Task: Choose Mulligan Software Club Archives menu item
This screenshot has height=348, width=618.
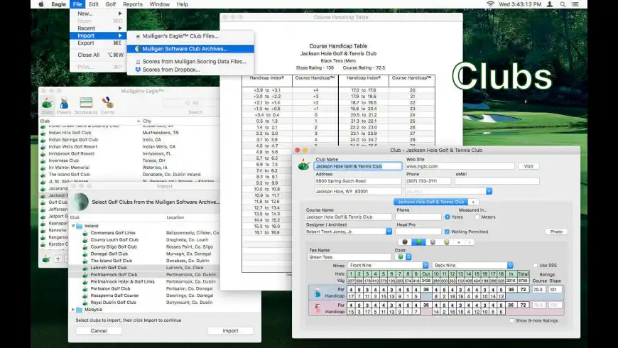Action: coord(190,49)
